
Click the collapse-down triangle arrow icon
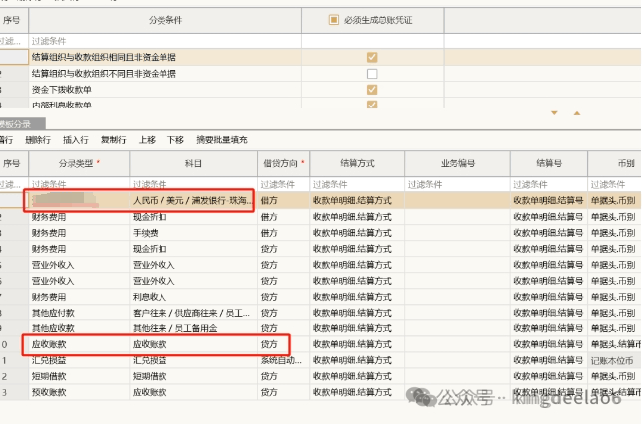553,113
